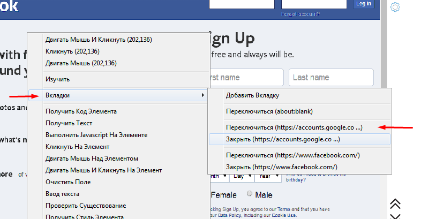Click the down chevron icon at bottom right

pos(395,216)
